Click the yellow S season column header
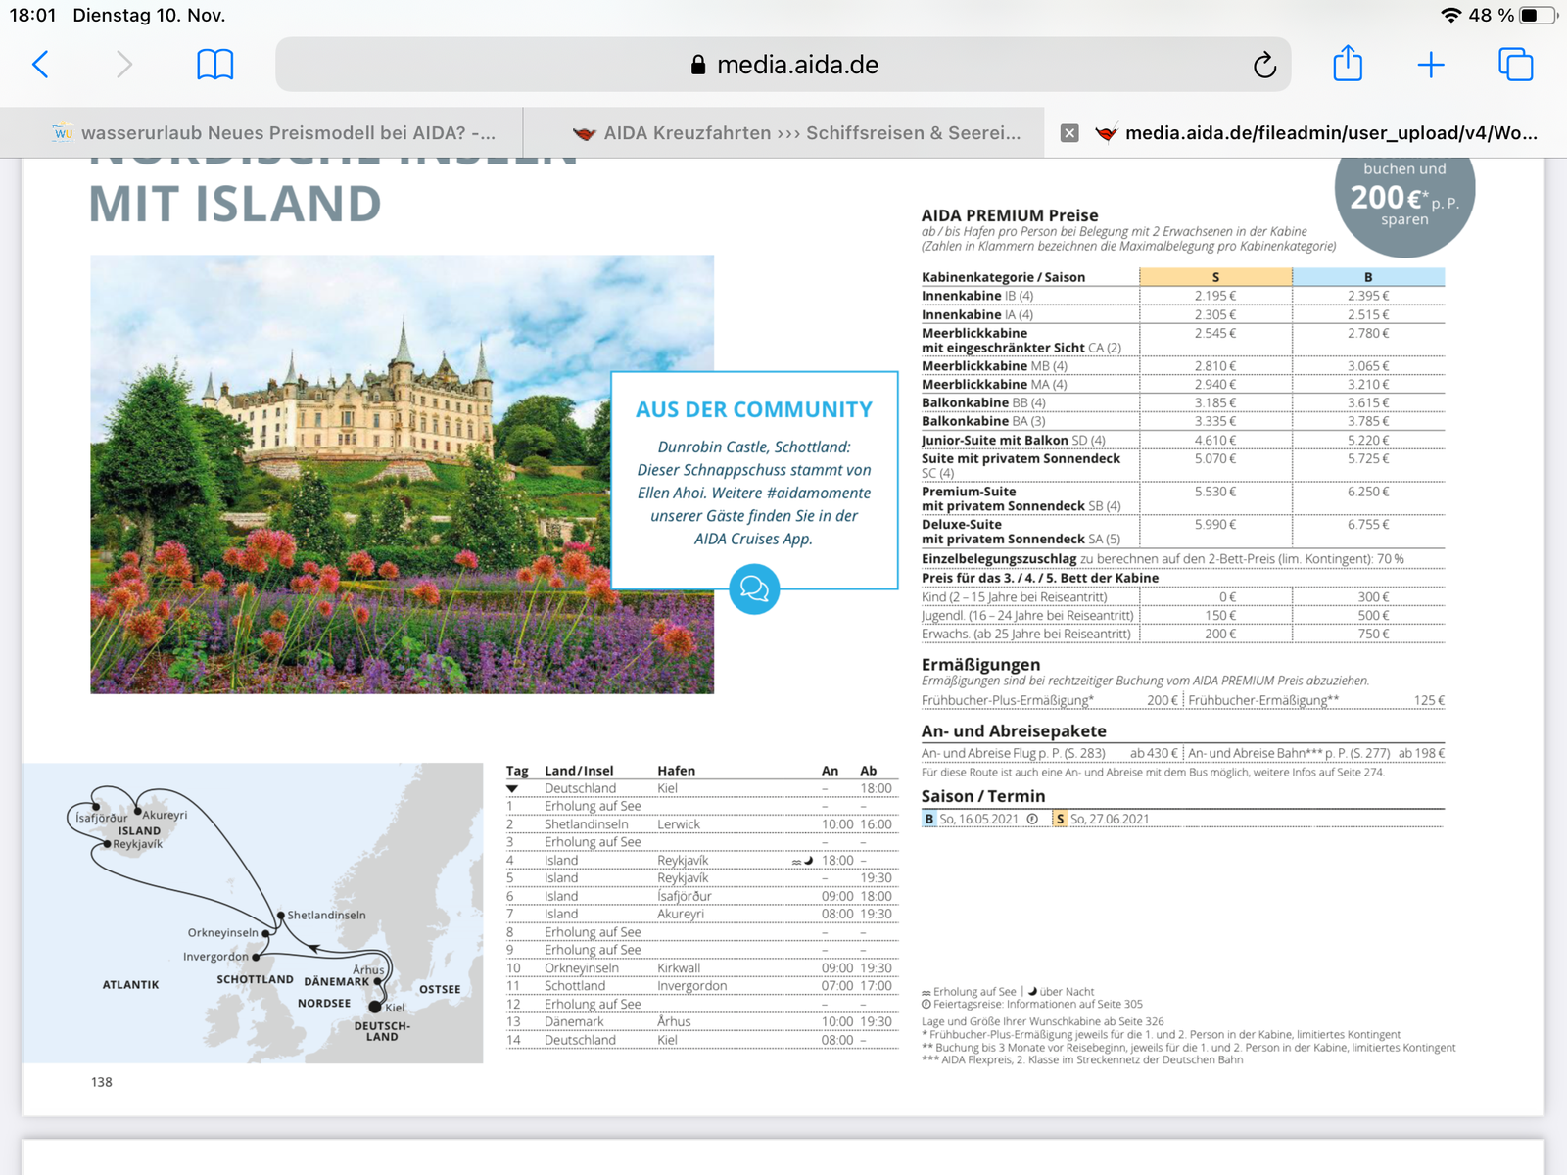 click(x=1215, y=277)
